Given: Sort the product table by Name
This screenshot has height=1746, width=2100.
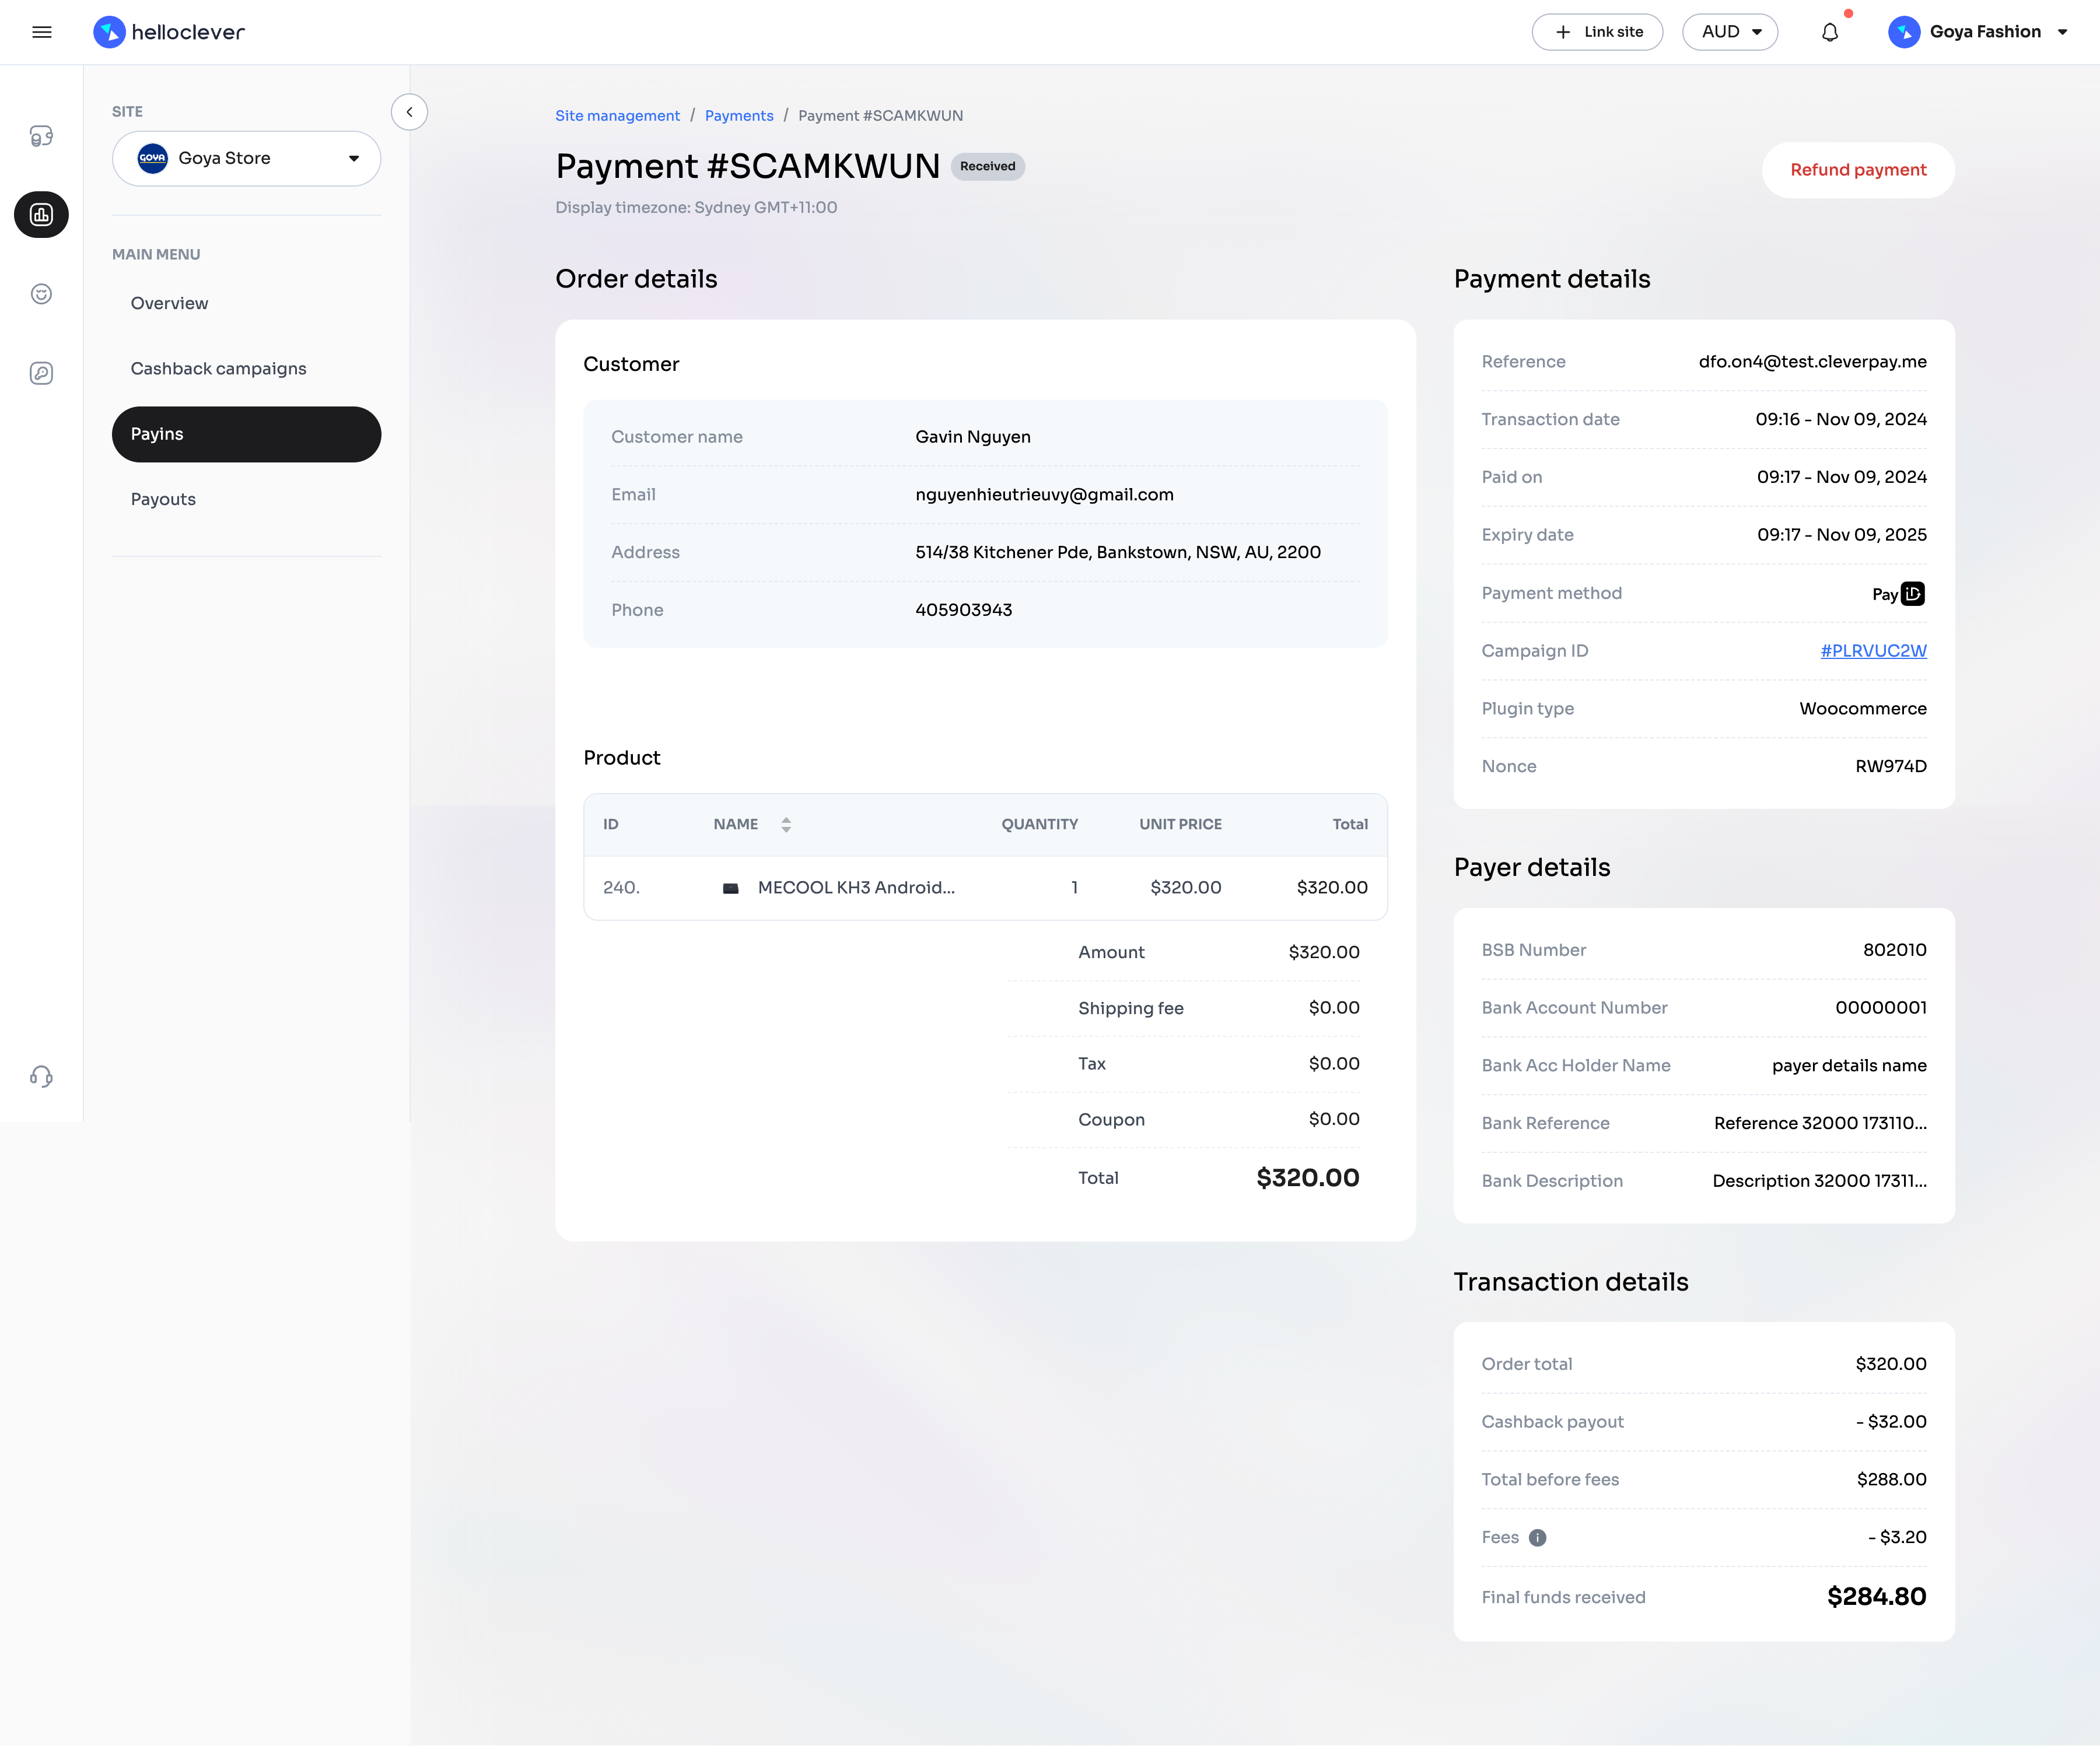Looking at the screenshot, I should [x=786, y=824].
